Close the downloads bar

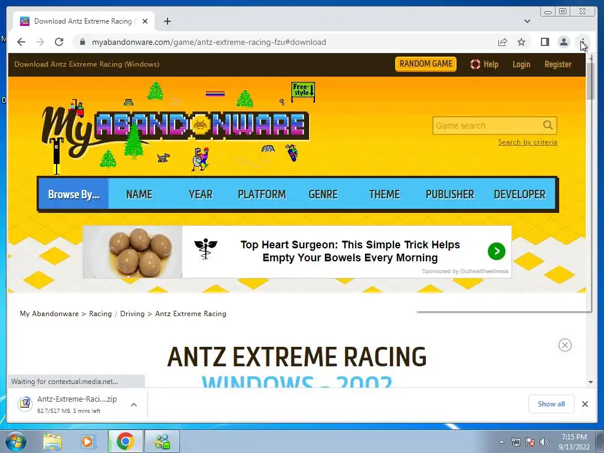pos(585,403)
